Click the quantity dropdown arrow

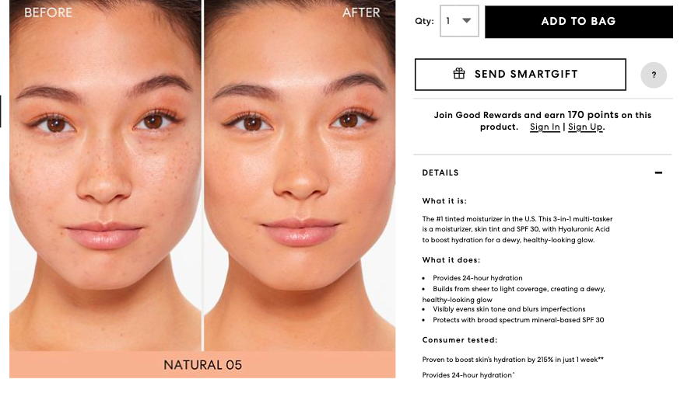tap(467, 21)
